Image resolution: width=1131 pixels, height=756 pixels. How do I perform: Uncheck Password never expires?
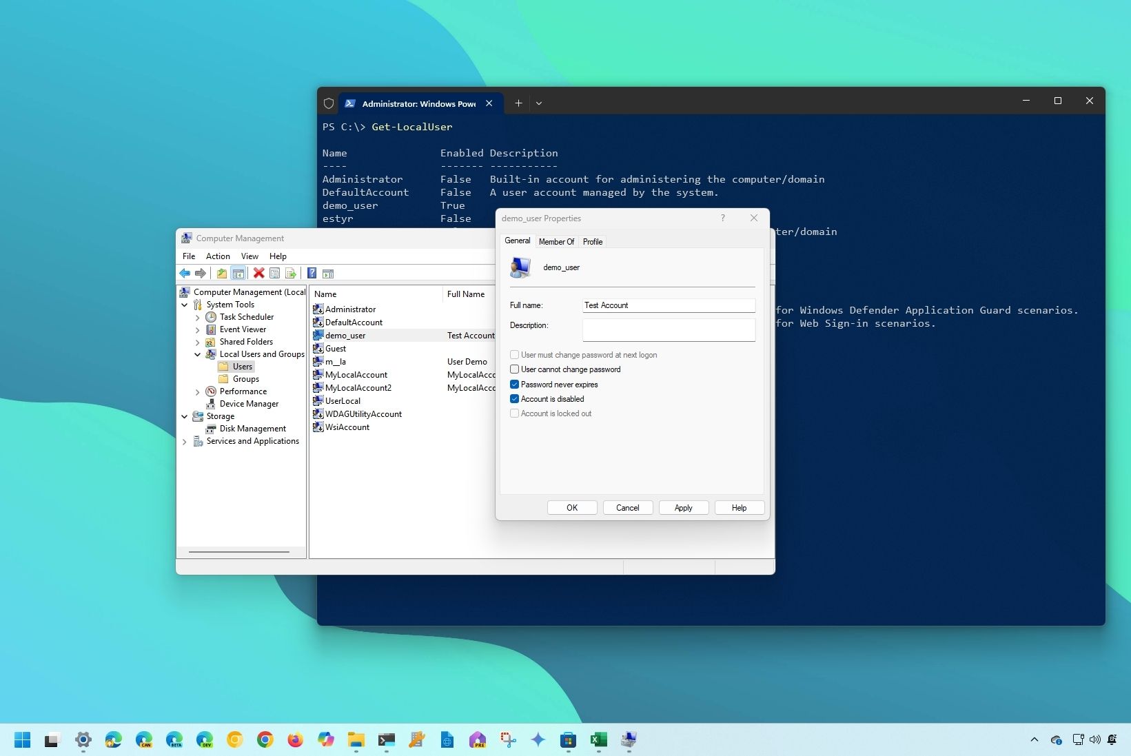[x=515, y=384]
